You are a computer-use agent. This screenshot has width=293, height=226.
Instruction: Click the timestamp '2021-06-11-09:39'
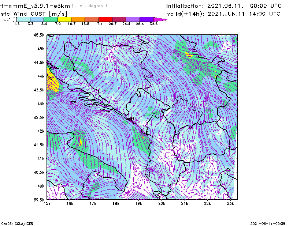[x=268, y=223]
